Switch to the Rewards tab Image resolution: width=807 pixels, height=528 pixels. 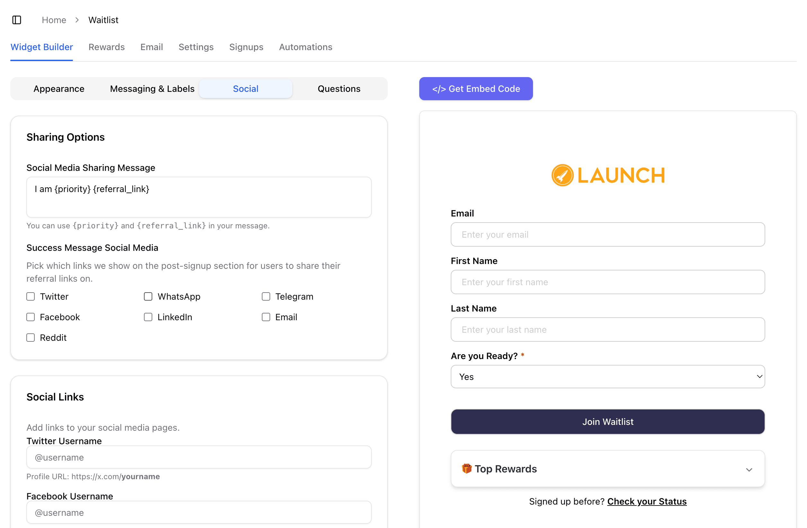point(106,47)
